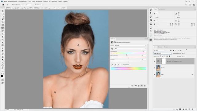Click the foreground color swatch

tap(2, 76)
